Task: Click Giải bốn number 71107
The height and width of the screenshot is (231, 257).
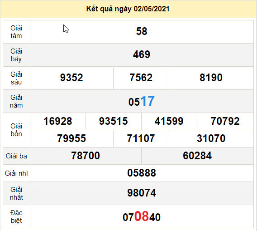Action: pos(141,138)
